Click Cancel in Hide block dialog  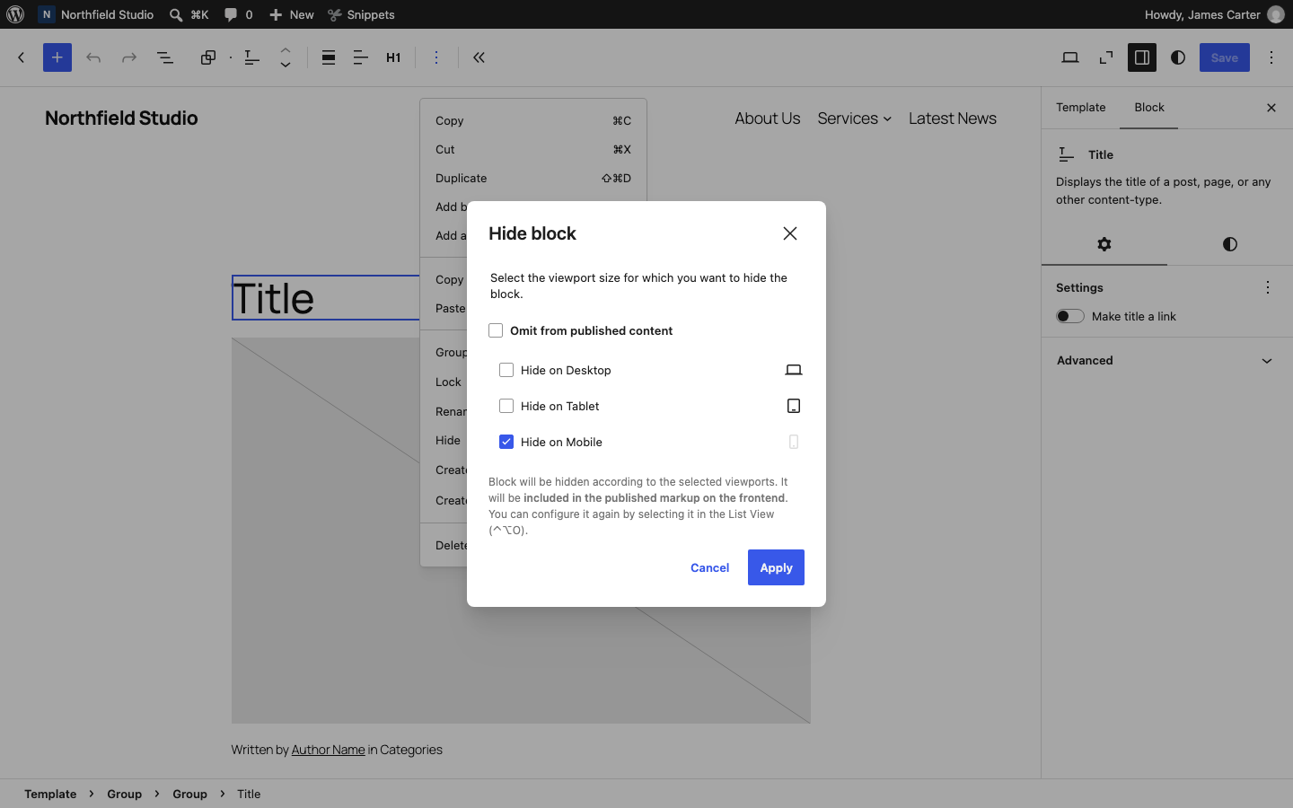(x=710, y=567)
